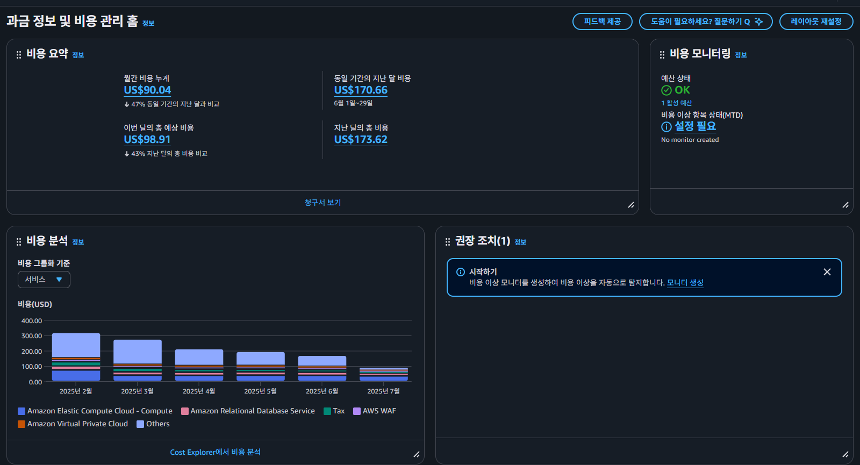This screenshot has width=860, height=465.
Task: Dismiss the 시작하기 notification banner
Action: (827, 272)
